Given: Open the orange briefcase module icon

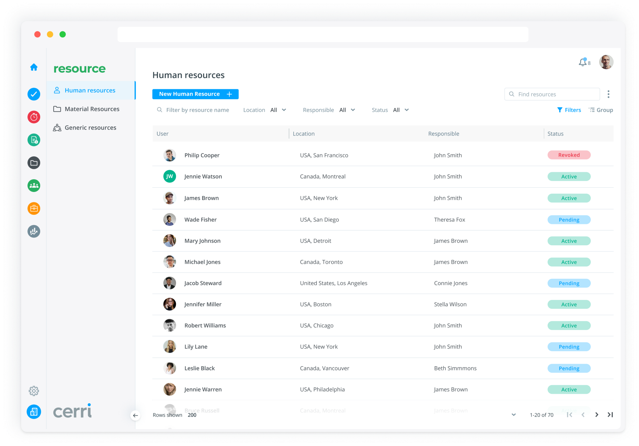Looking at the screenshot, I should (x=34, y=209).
